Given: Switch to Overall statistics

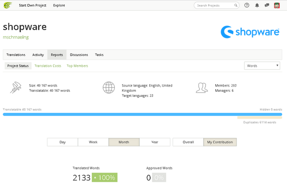Looking at the screenshot, I should 188,142.
